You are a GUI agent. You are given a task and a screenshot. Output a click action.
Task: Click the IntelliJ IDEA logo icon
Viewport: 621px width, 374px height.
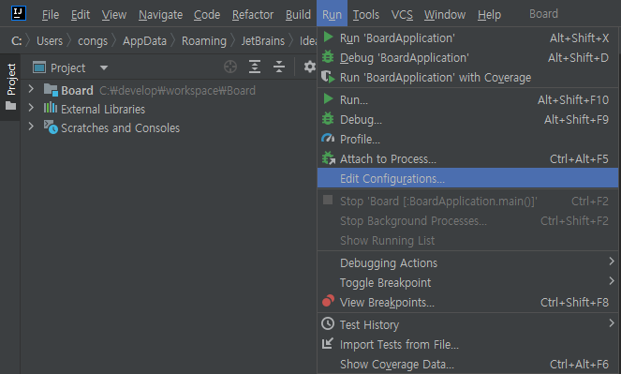[18, 13]
